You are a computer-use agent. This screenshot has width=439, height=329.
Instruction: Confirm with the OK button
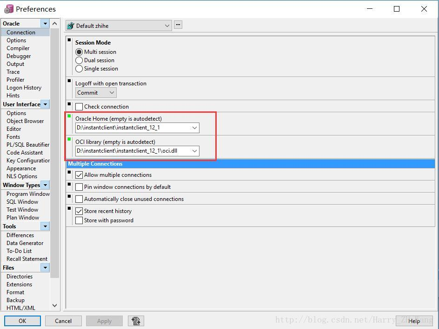click(22, 321)
